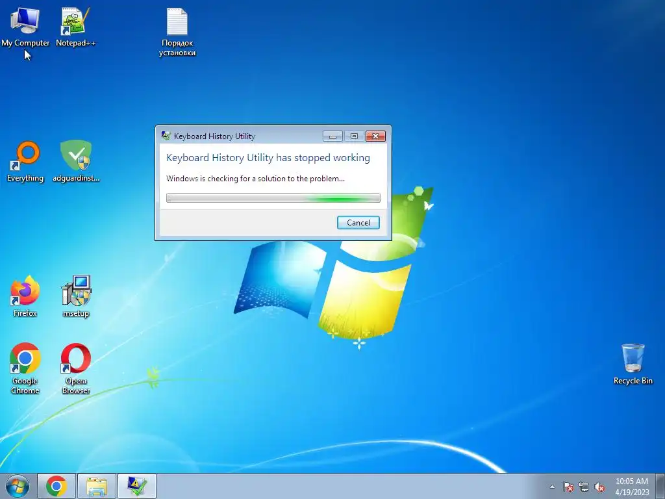Select the Firefox desktop shortcut
Image resolution: width=665 pixels, height=499 pixels.
coord(25,296)
